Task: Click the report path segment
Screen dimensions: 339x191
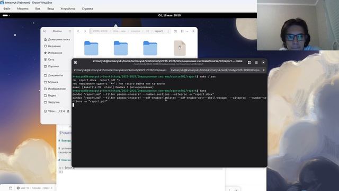Action: [x=158, y=31]
